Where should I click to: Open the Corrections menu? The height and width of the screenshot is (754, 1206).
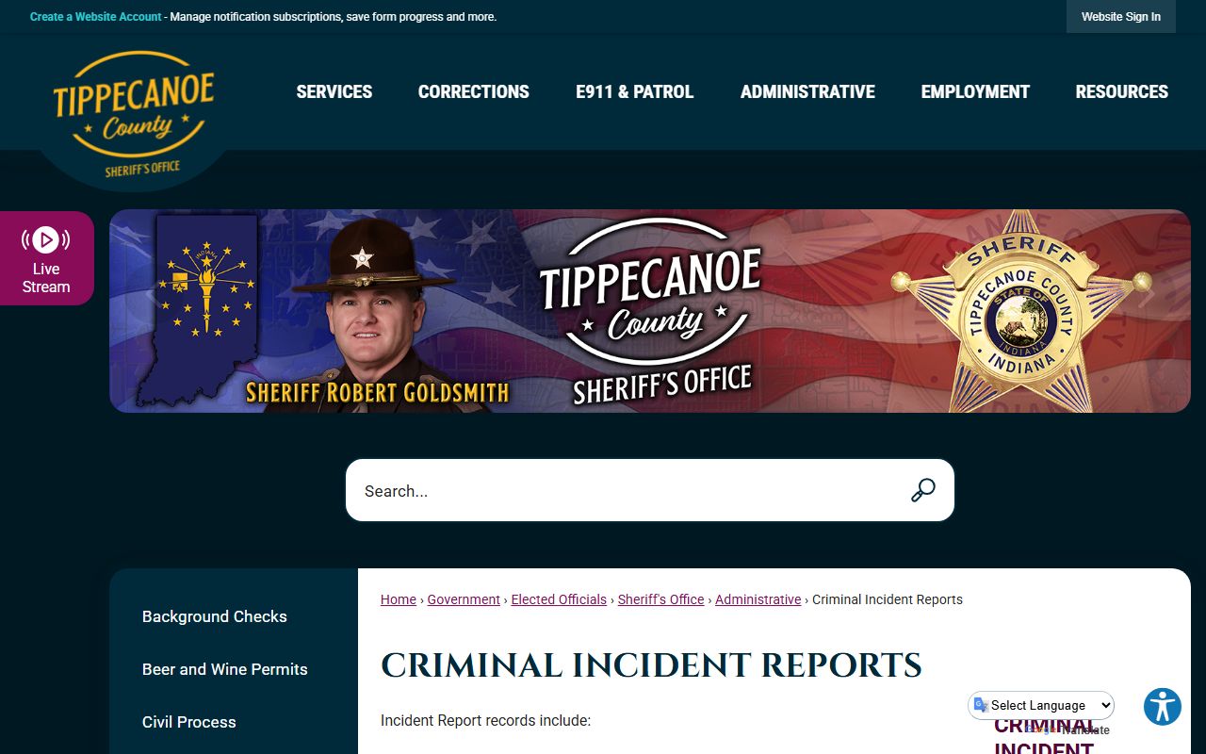(474, 91)
